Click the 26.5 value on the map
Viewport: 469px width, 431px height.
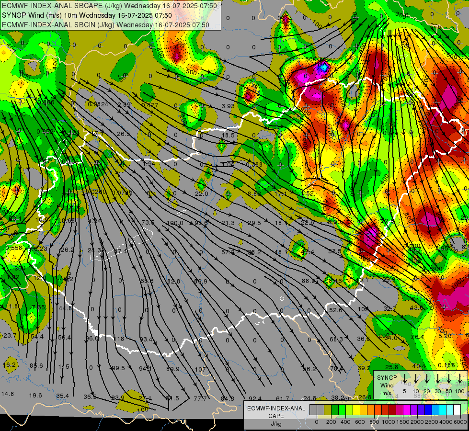(x=123, y=134)
